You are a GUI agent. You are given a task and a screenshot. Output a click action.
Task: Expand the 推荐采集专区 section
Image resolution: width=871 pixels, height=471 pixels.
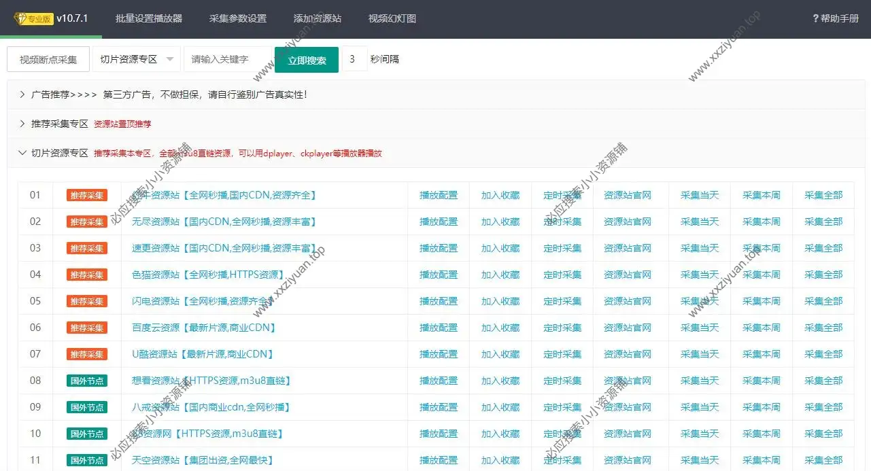(x=22, y=124)
